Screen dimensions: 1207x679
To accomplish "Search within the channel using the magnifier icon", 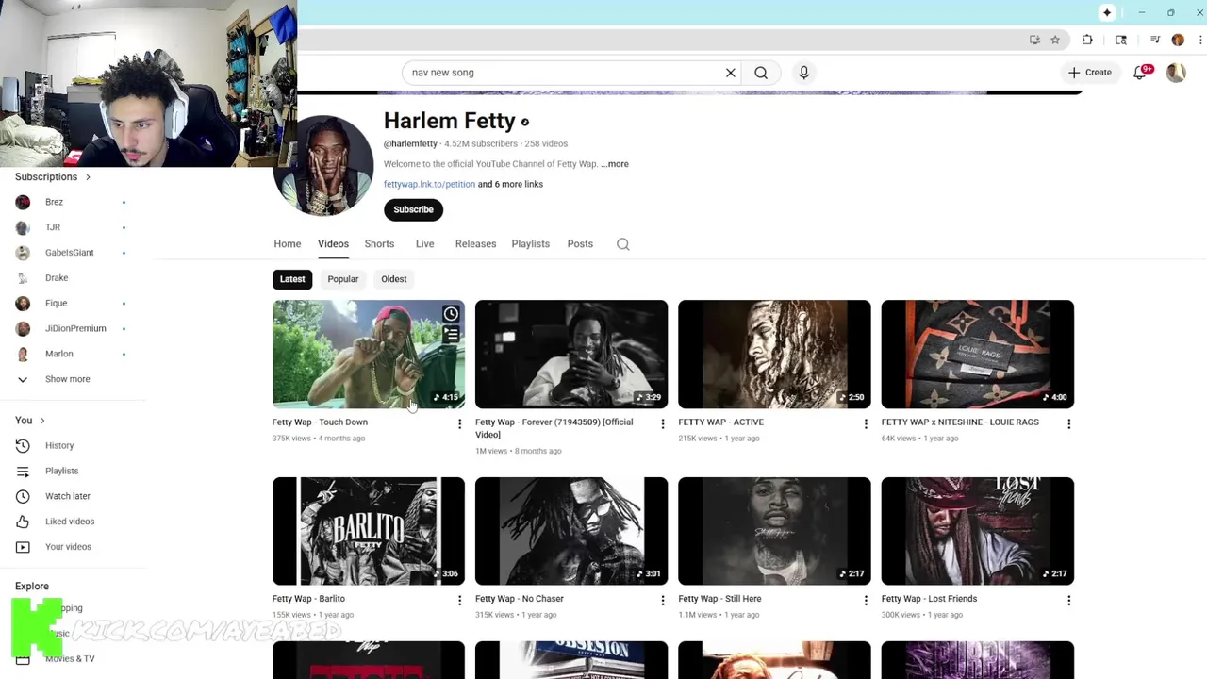I will coord(623,244).
